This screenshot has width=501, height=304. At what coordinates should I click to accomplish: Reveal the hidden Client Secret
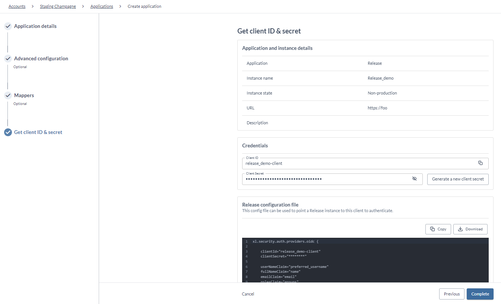click(414, 179)
